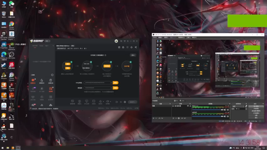Click Windows Start button on taskbar
The height and width of the screenshot is (150, 267).
3,148
